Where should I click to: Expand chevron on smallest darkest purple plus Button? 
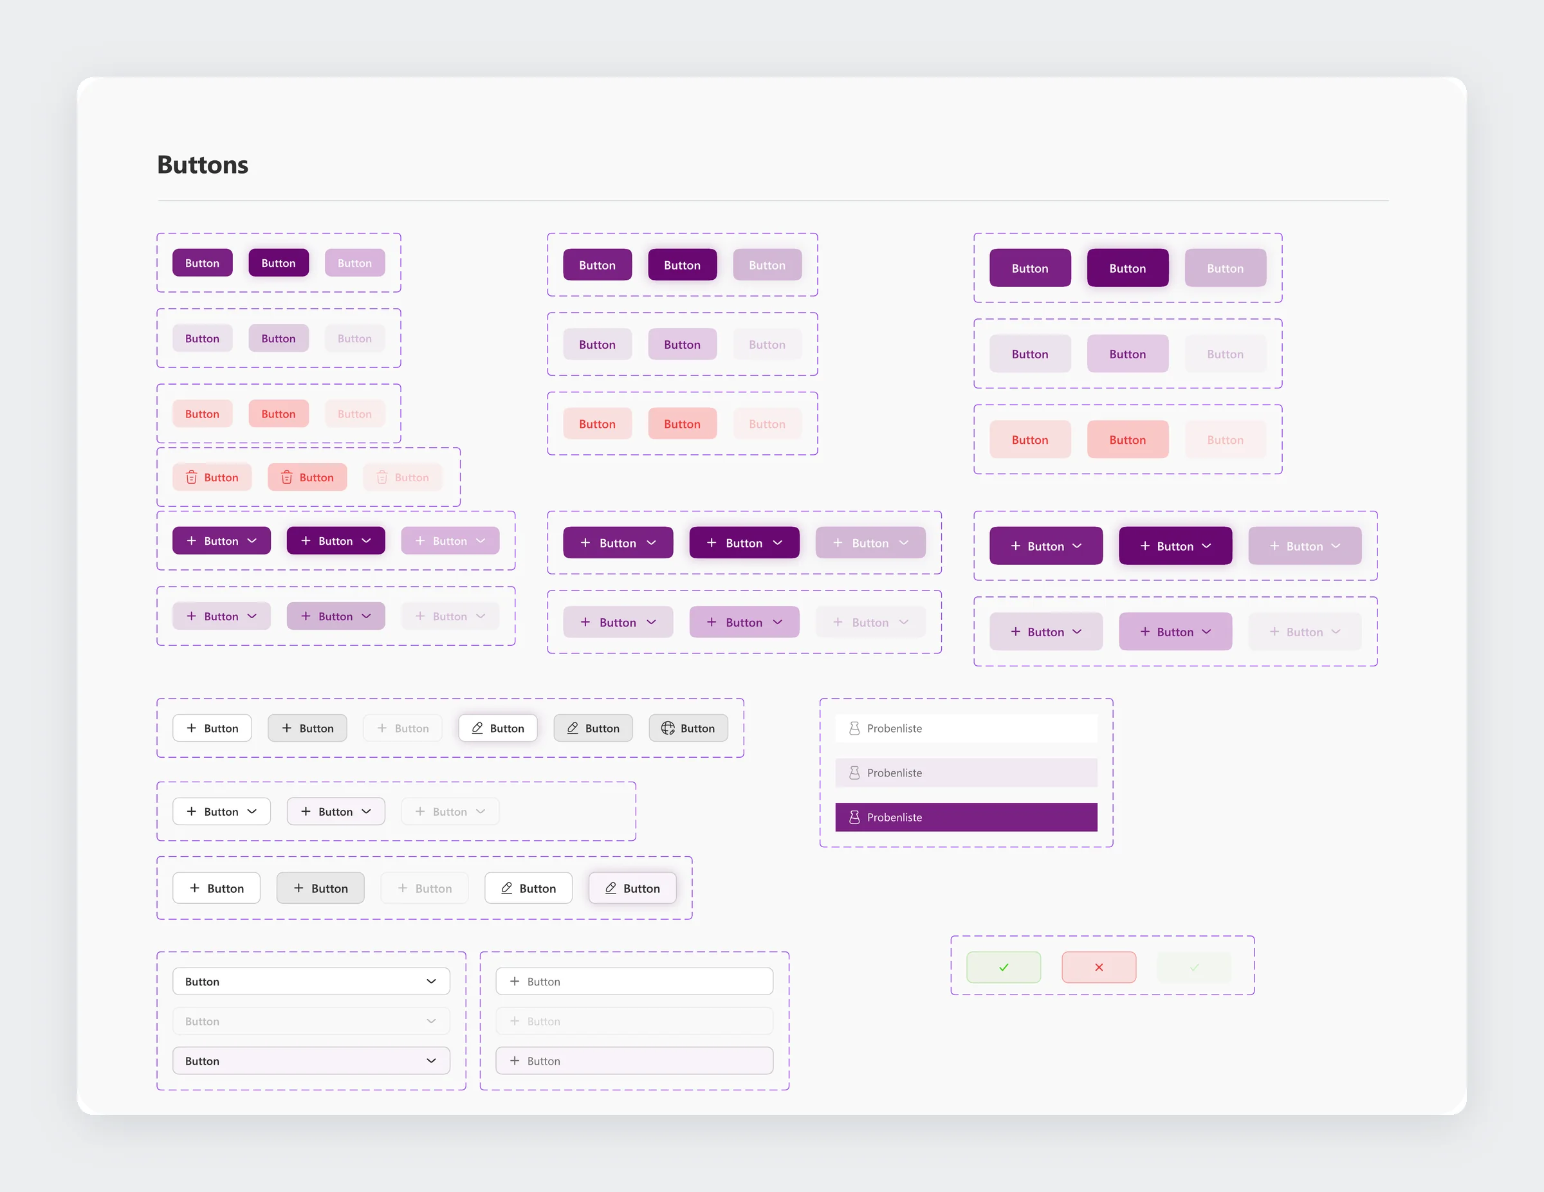pos(366,541)
